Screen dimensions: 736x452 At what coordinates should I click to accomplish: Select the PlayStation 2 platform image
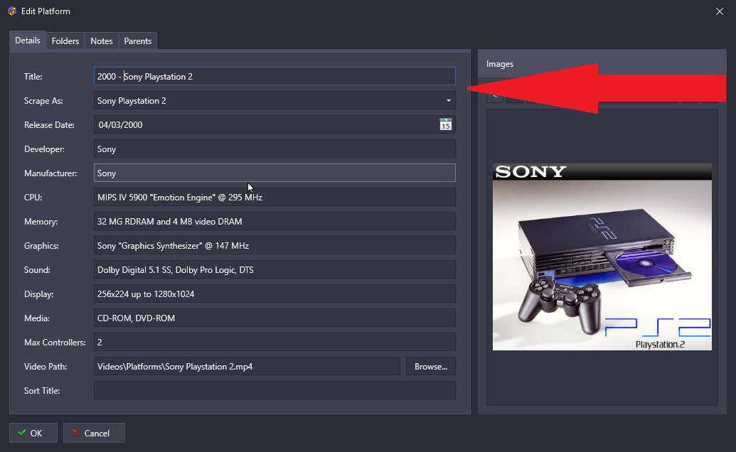[x=602, y=257]
